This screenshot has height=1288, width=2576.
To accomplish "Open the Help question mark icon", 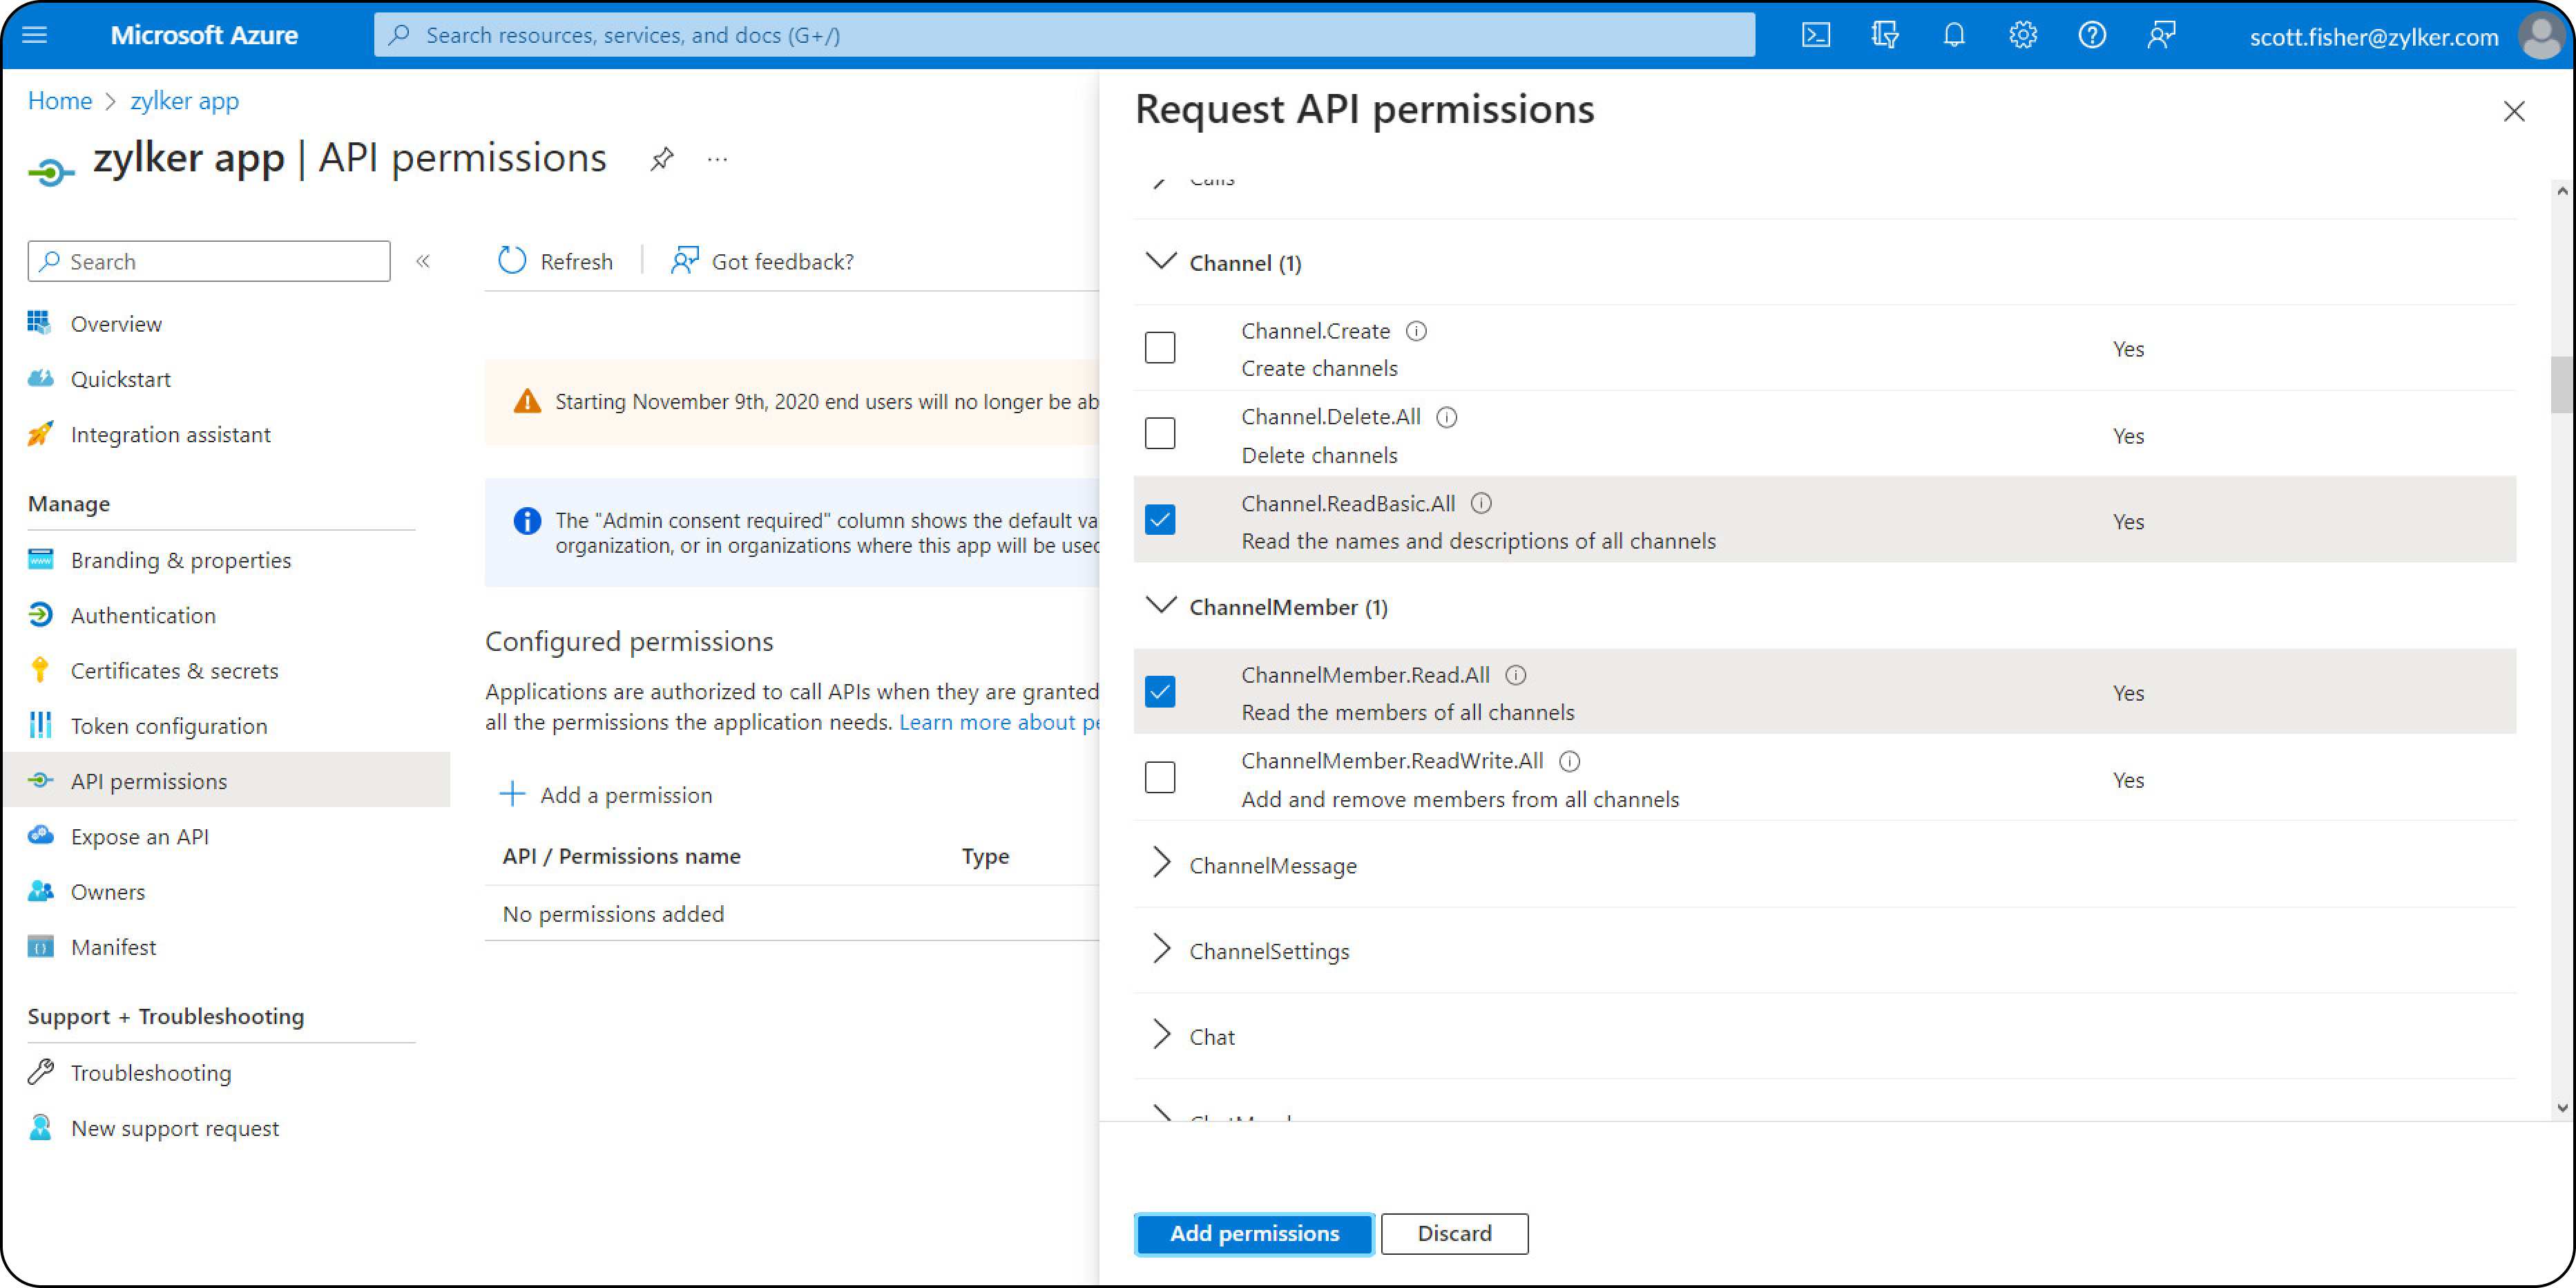I will 2091,36.
